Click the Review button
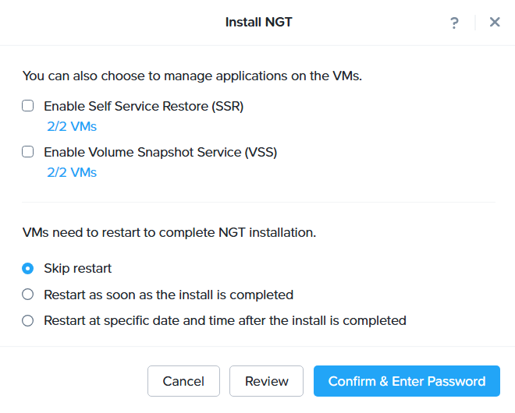Image resolution: width=515 pixels, height=413 pixels. click(267, 381)
